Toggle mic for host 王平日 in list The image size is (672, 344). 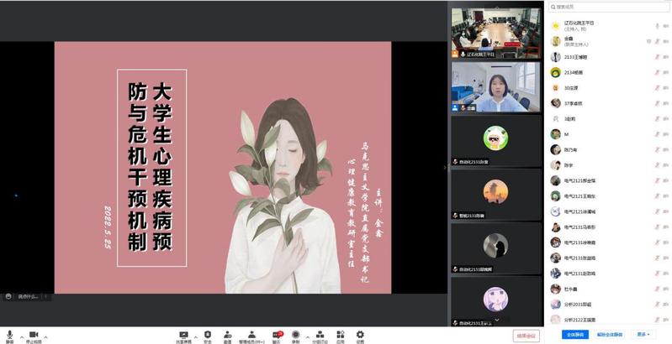[657, 26]
